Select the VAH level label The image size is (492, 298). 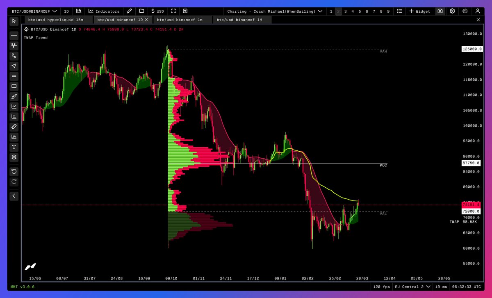383,51
